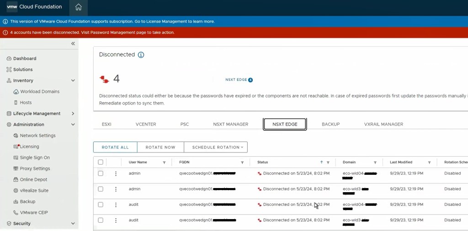Viewport: 468px width, 231px height.
Task: Open Workload Domains in the sidebar
Action: click(39, 92)
